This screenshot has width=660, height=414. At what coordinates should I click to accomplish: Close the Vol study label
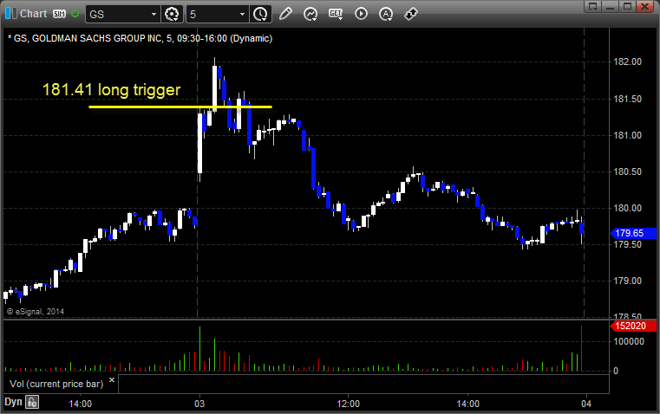pos(112,380)
